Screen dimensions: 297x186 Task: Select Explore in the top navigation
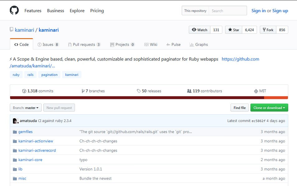coord(77,11)
